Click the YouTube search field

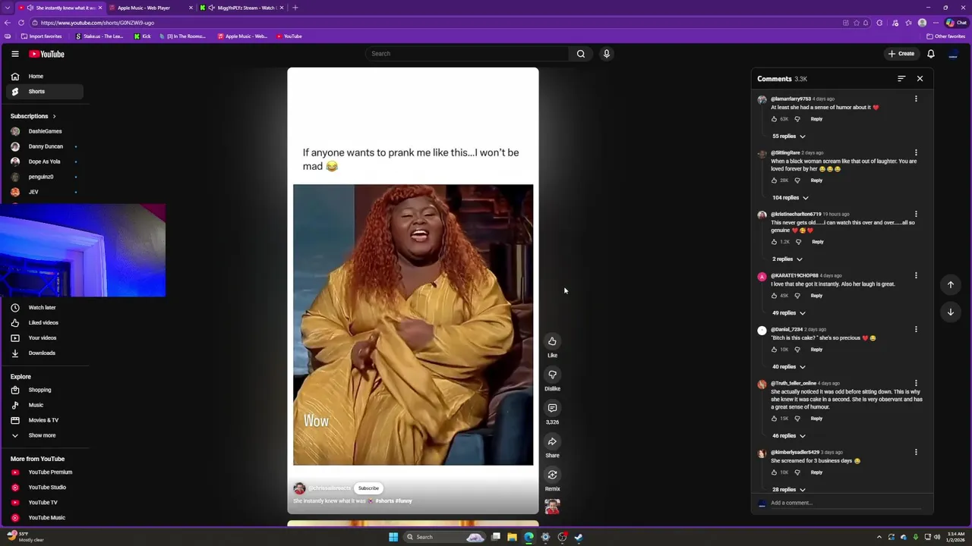click(467, 54)
